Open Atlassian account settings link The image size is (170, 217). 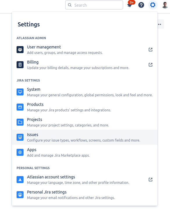[x=85, y=180]
